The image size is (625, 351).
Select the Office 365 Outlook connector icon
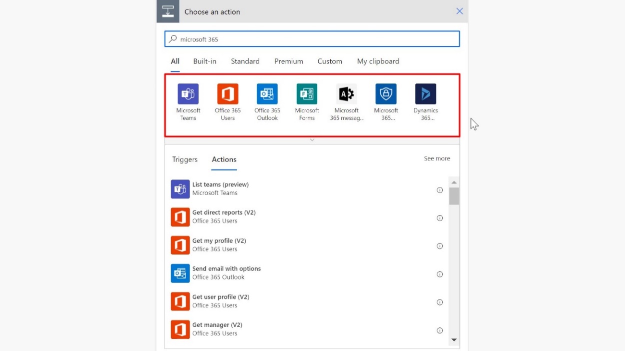tap(267, 94)
